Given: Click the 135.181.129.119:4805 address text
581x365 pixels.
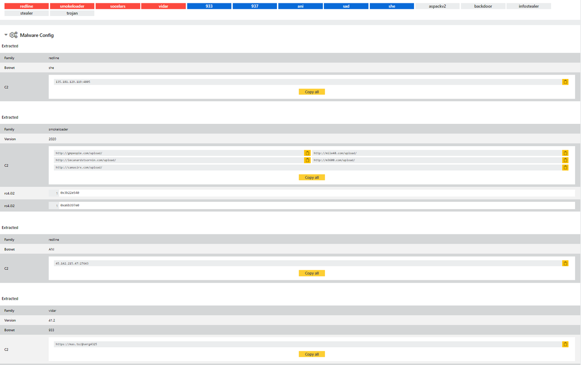Looking at the screenshot, I should (73, 82).
